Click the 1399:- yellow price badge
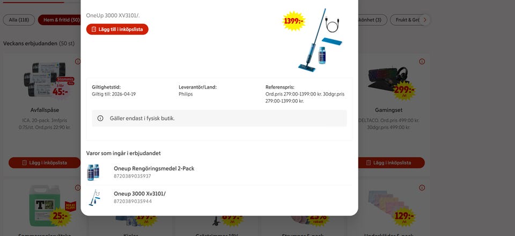 [x=293, y=21]
